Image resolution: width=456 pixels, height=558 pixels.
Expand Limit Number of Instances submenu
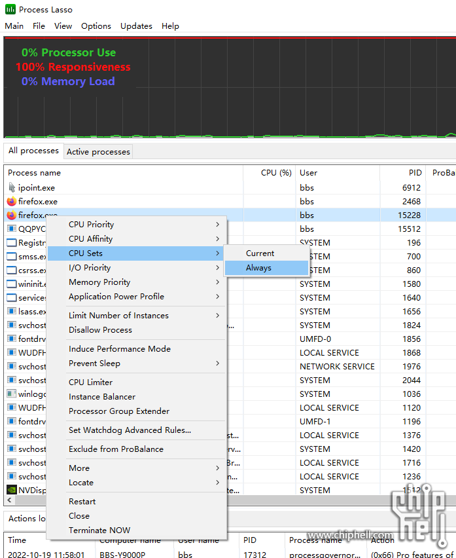pyautogui.click(x=137, y=315)
